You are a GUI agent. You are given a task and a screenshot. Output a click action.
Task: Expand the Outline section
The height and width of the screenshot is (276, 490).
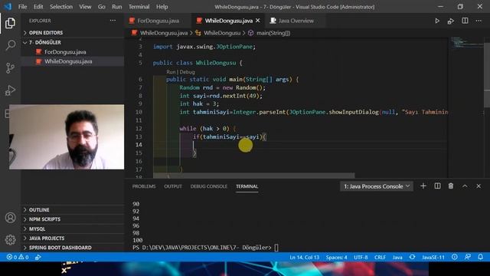(x=73, y=209)
